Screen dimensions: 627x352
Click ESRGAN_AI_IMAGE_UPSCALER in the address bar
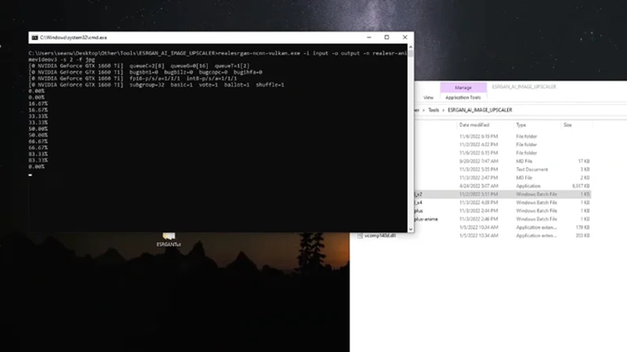tap(480, 110)
